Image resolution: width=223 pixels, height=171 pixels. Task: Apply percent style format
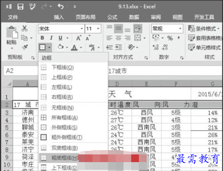(170, 38)
